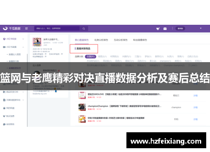Viewport: 210px width, 152px height.
Task: Select 直播排行榜 in sidebar
Action: point(14,61)
